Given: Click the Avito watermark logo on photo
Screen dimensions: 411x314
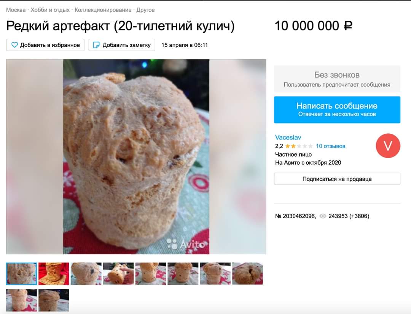Looking at the screenshot, I should (186, 244).
